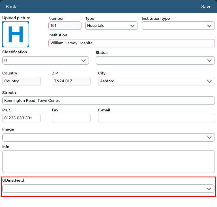Open the Classification dropdown

[46, 60]
